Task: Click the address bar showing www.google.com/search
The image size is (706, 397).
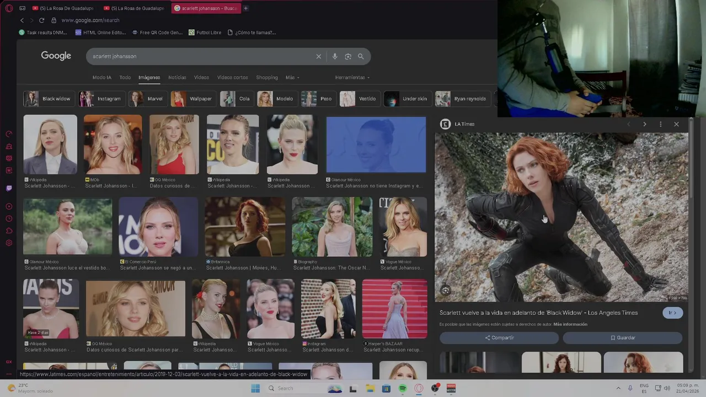Action: 90,20
